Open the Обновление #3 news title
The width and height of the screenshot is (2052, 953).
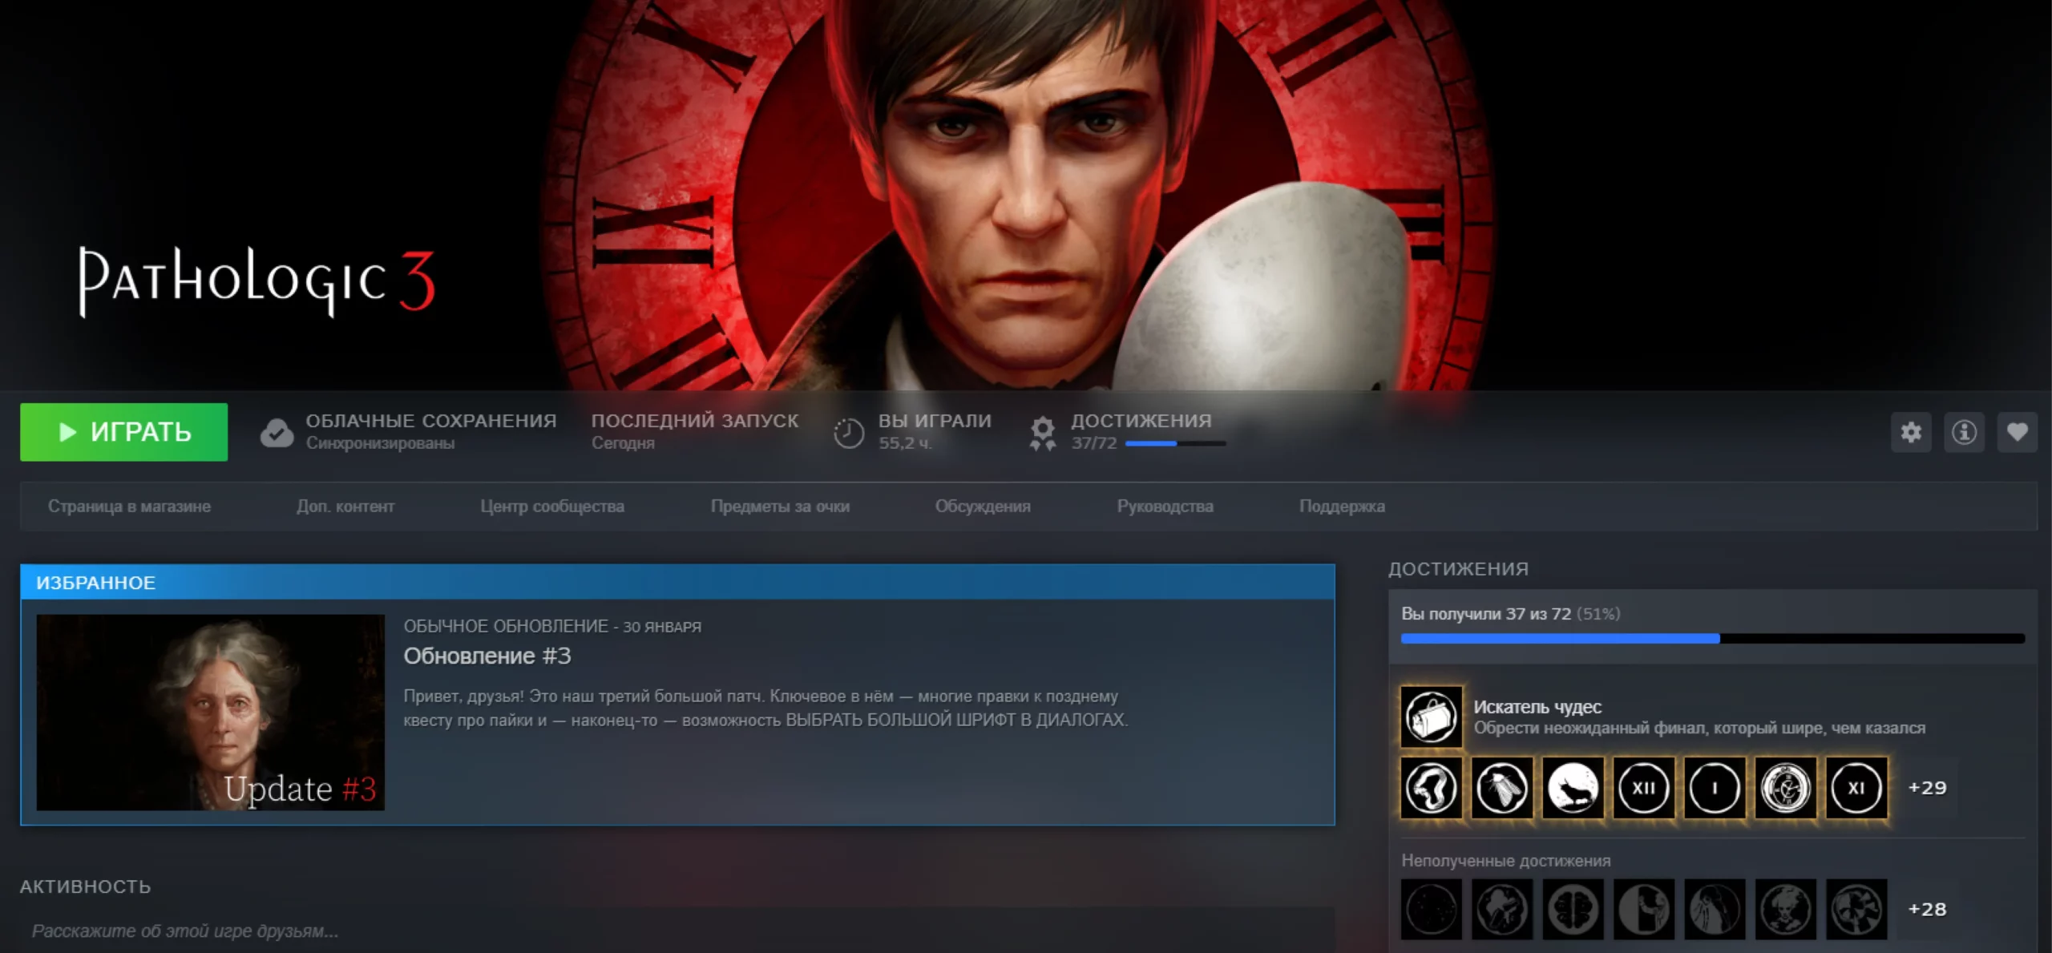(487, 656)
